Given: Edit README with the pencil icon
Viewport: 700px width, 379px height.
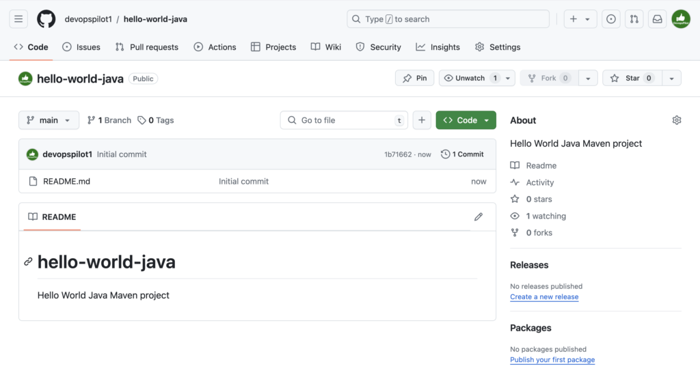Looking at the screenshot, I should (478, 216).
